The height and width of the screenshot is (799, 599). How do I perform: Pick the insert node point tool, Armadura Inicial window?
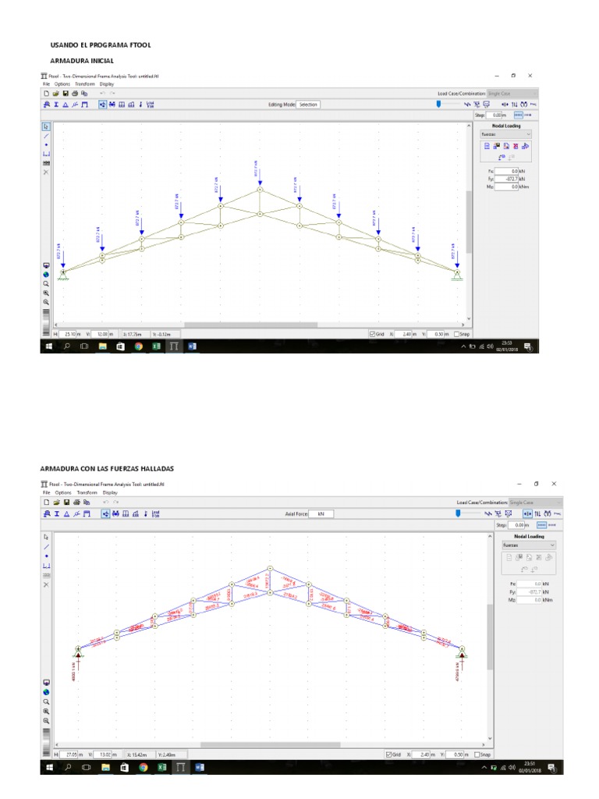[46, 144]
